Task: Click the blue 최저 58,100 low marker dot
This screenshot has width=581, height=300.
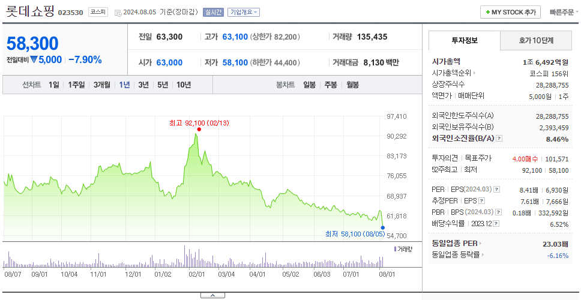Action: point(383,228)
